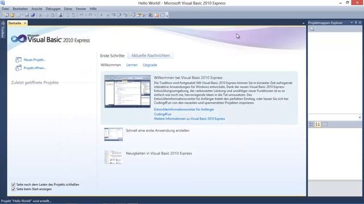Click thumbnail beside Schnell eine erste Anwendung

114,134
